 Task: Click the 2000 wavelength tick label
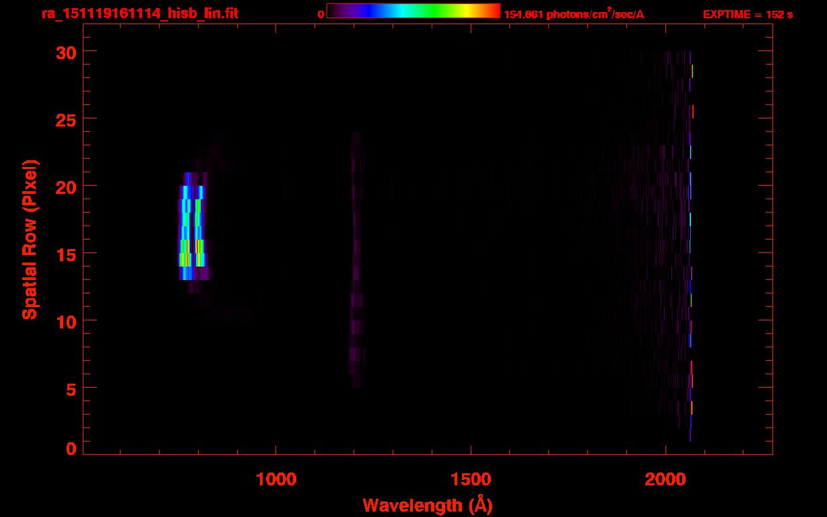tap(665, 479)
